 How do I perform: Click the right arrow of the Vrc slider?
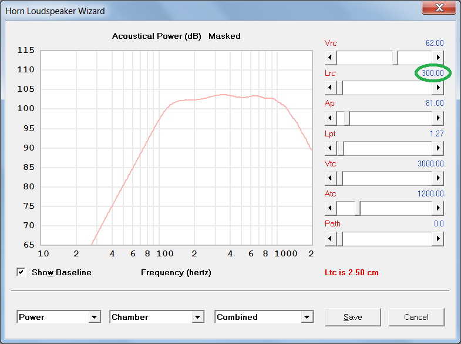(x=438, y=58)
